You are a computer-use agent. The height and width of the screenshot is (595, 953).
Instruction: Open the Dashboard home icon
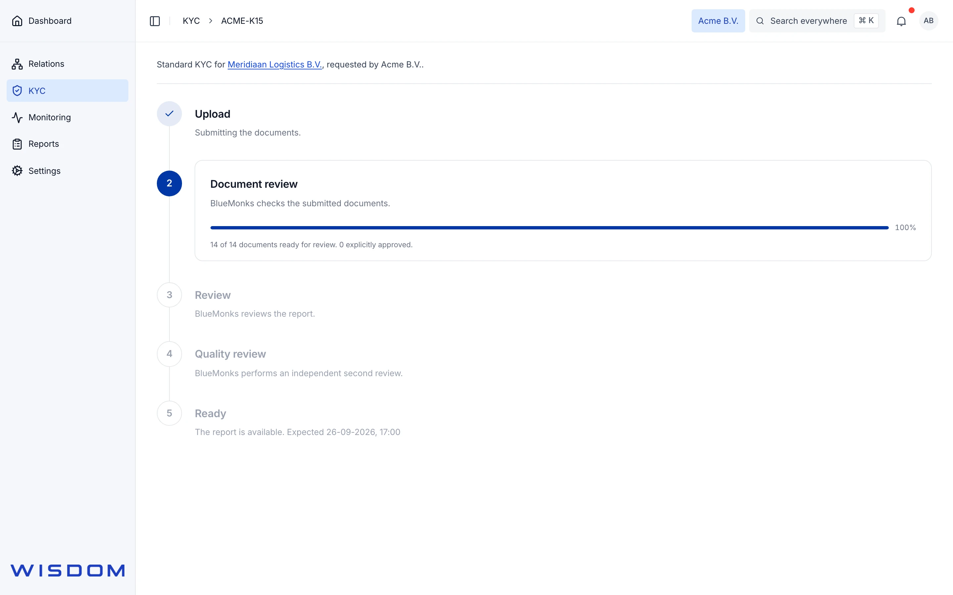(17, 21)
